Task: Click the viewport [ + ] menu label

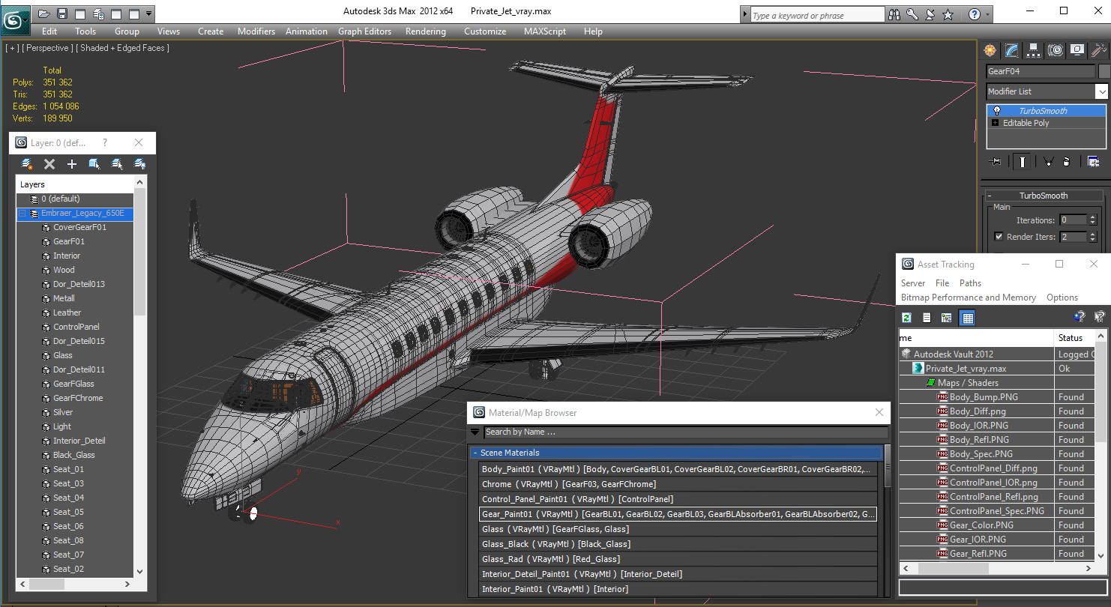Action: tap(12, 48)
